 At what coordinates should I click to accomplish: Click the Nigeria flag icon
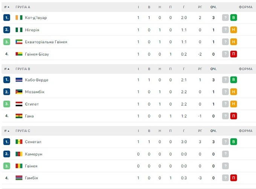(x=19, y=30)
